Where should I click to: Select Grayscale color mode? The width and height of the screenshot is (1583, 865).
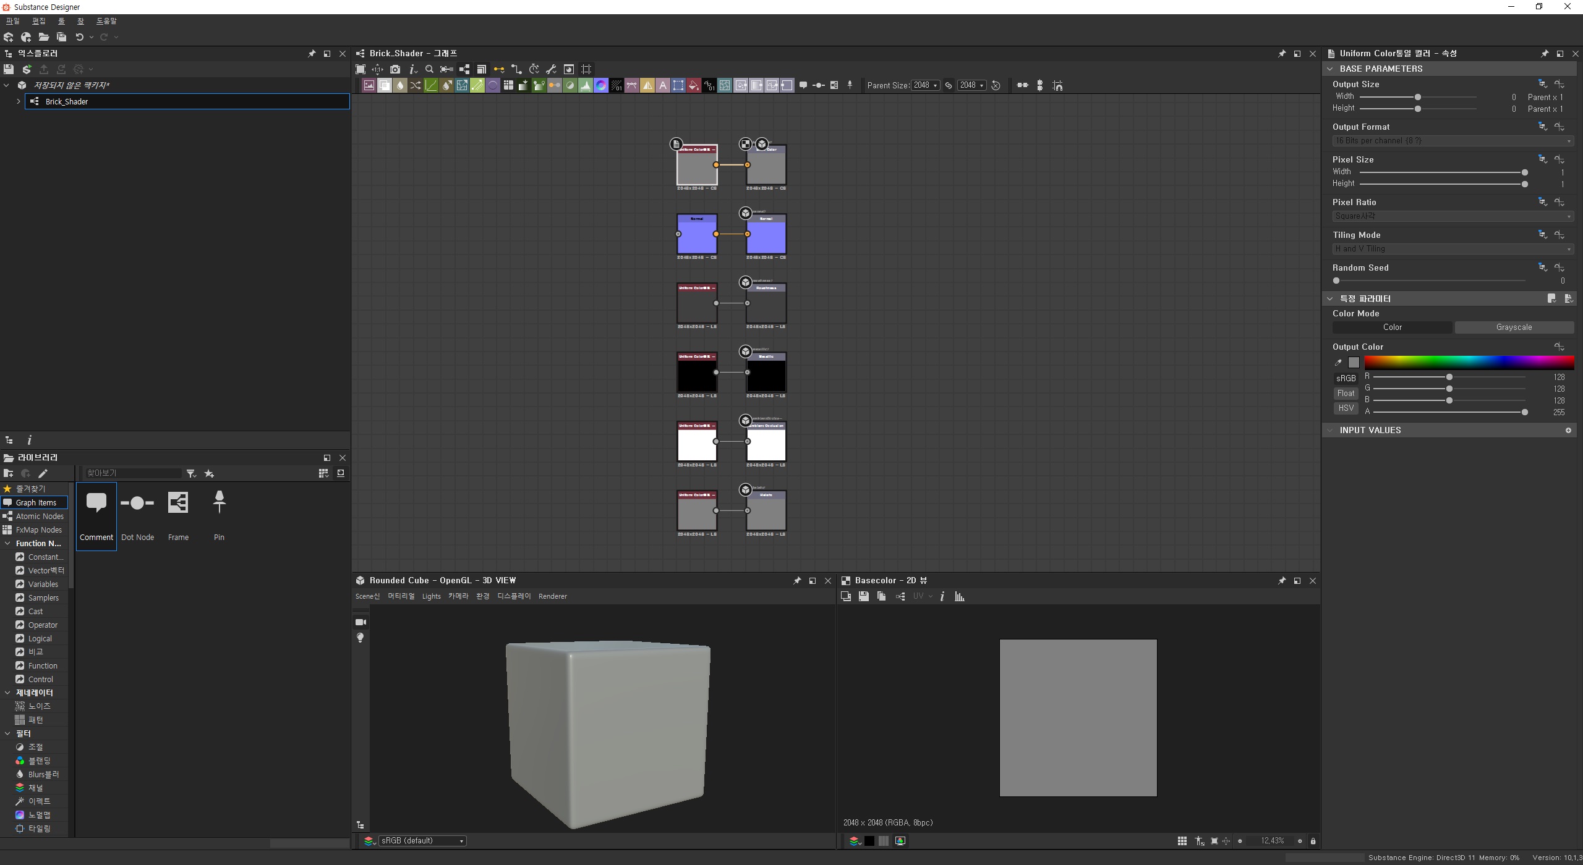[x=1514, y=327]
